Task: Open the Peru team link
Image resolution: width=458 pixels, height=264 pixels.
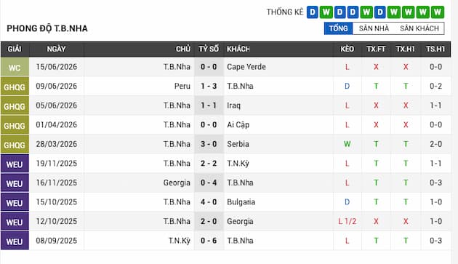Action: (x=182, y=87)
